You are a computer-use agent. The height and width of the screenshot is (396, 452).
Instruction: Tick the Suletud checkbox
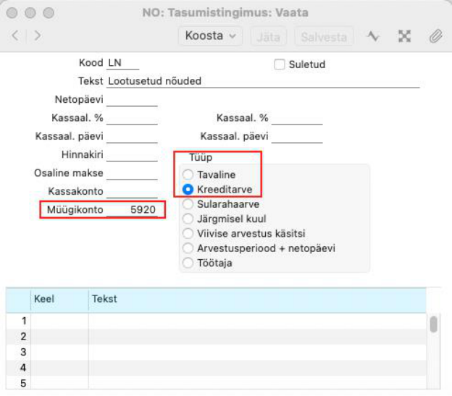point(280,64)
